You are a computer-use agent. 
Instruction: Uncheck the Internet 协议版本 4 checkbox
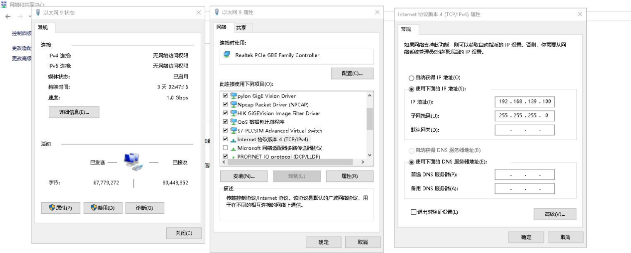point(226,140)
